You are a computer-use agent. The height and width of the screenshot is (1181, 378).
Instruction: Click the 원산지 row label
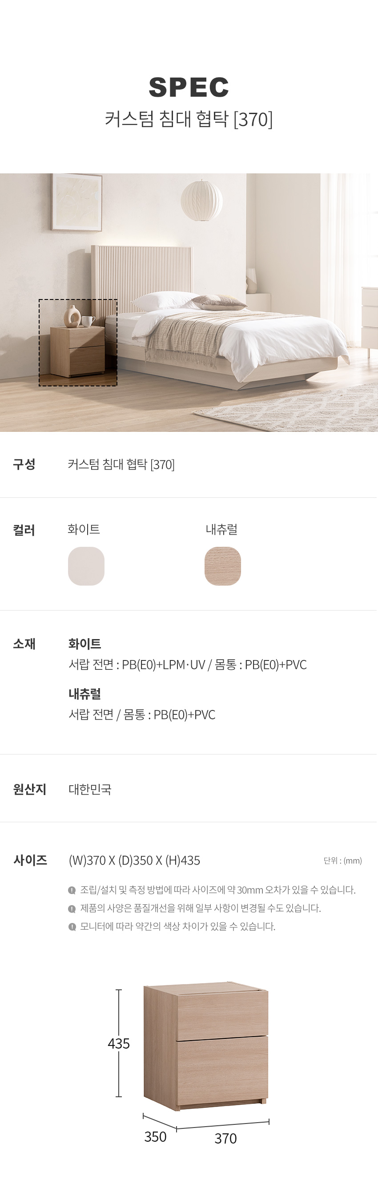(x=30, y=789)
